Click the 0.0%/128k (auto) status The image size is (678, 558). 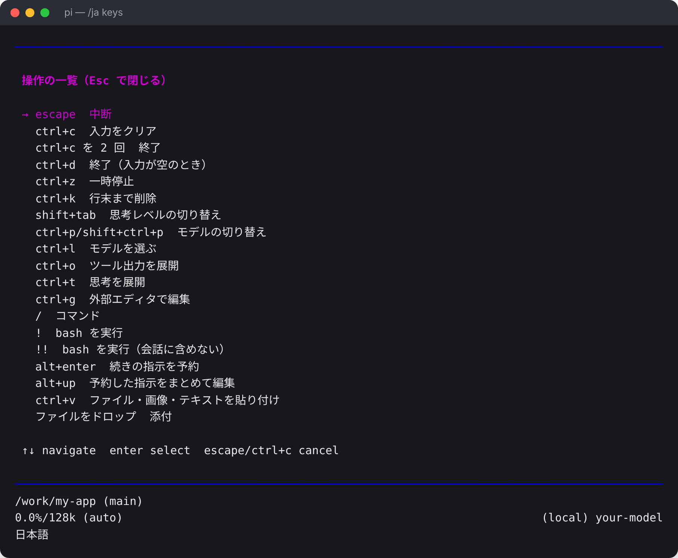tap(69, 518)
